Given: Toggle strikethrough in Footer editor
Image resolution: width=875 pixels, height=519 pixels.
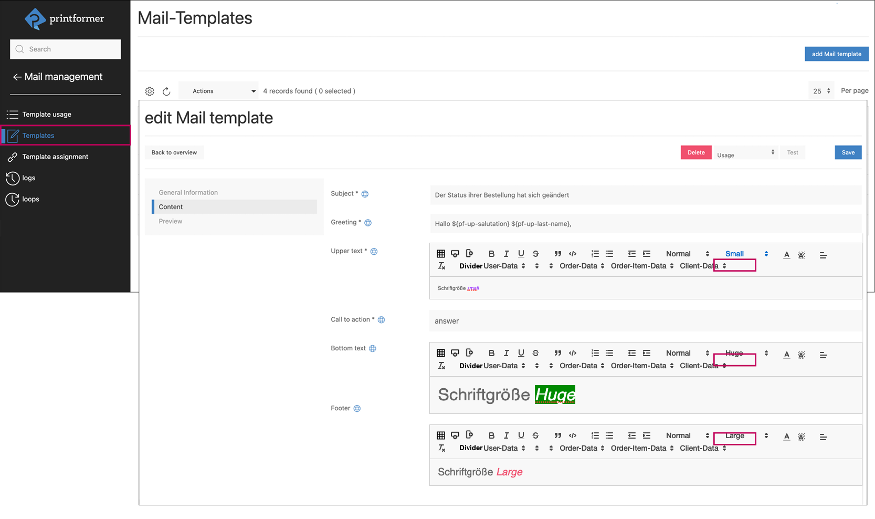Looking at the screenshot, I should tap(535, 436).
